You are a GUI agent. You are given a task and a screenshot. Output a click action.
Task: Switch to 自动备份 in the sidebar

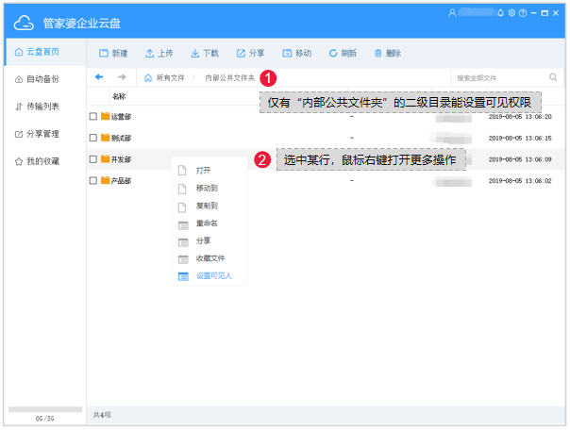tap(42, 79)
